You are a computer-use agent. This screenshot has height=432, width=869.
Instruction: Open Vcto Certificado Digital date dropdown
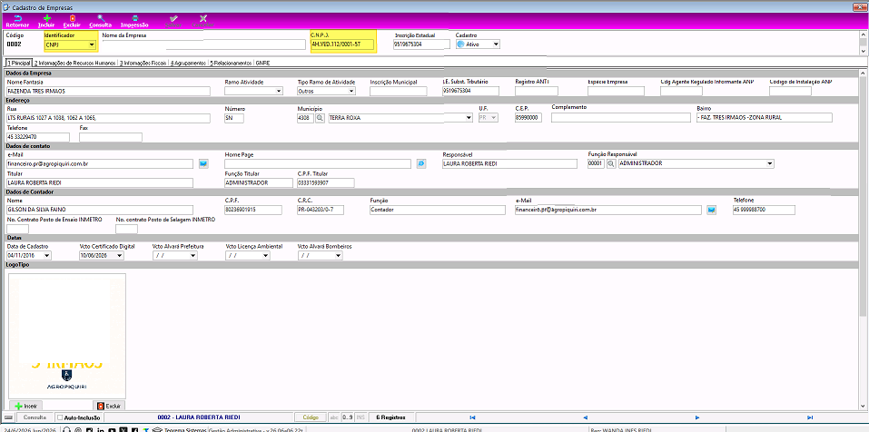119,256
